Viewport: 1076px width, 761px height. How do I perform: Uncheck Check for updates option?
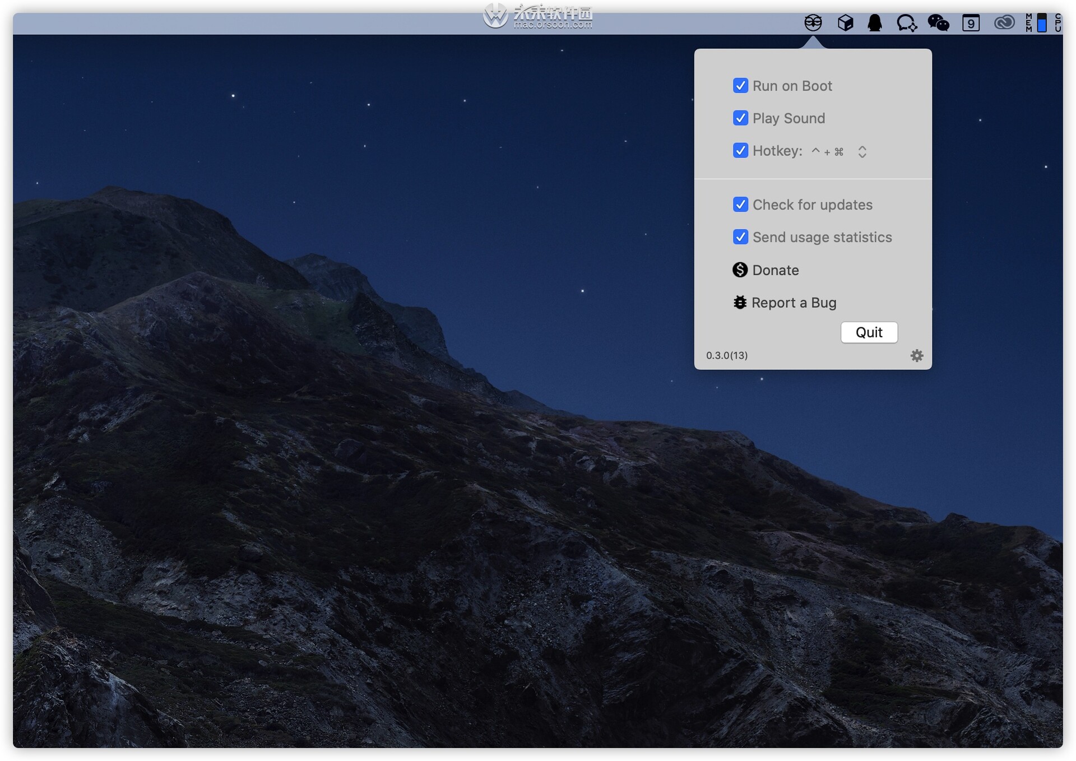point(740,205)
